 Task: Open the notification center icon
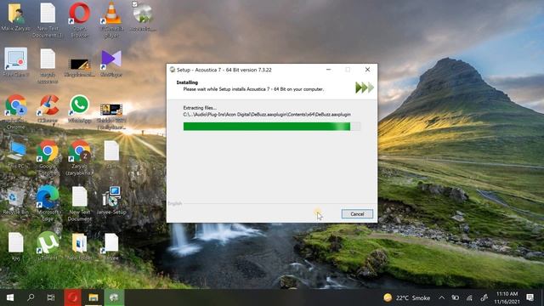point(530,297)
